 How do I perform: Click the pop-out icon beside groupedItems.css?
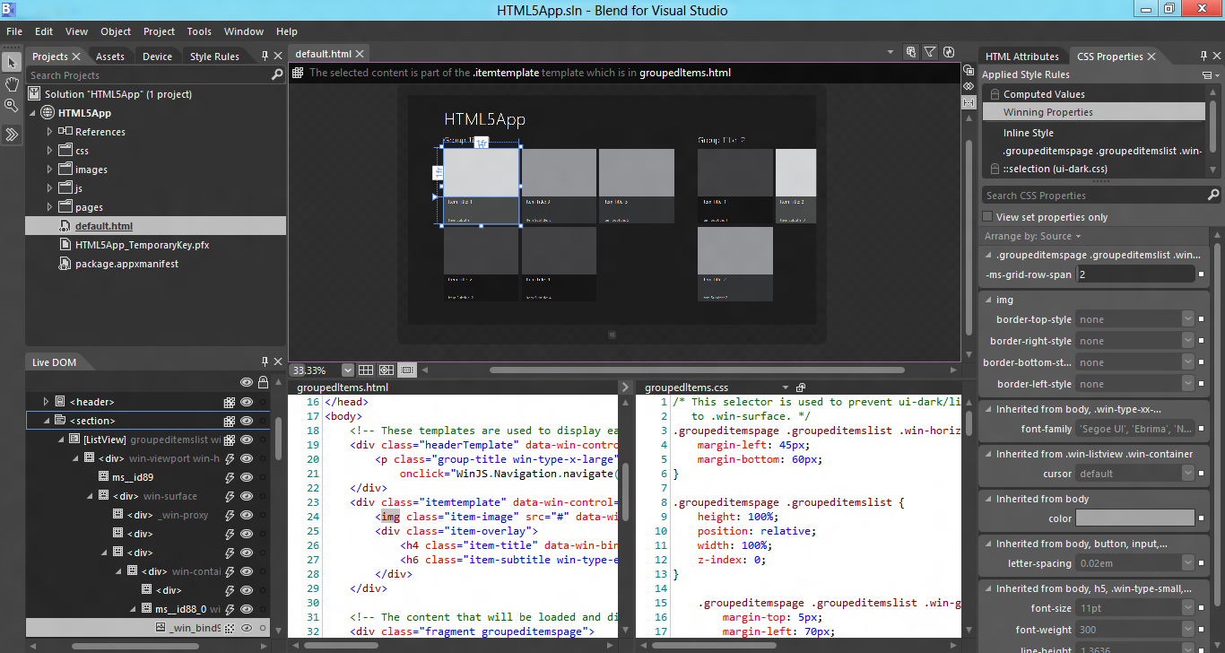(x=800, y=387)
